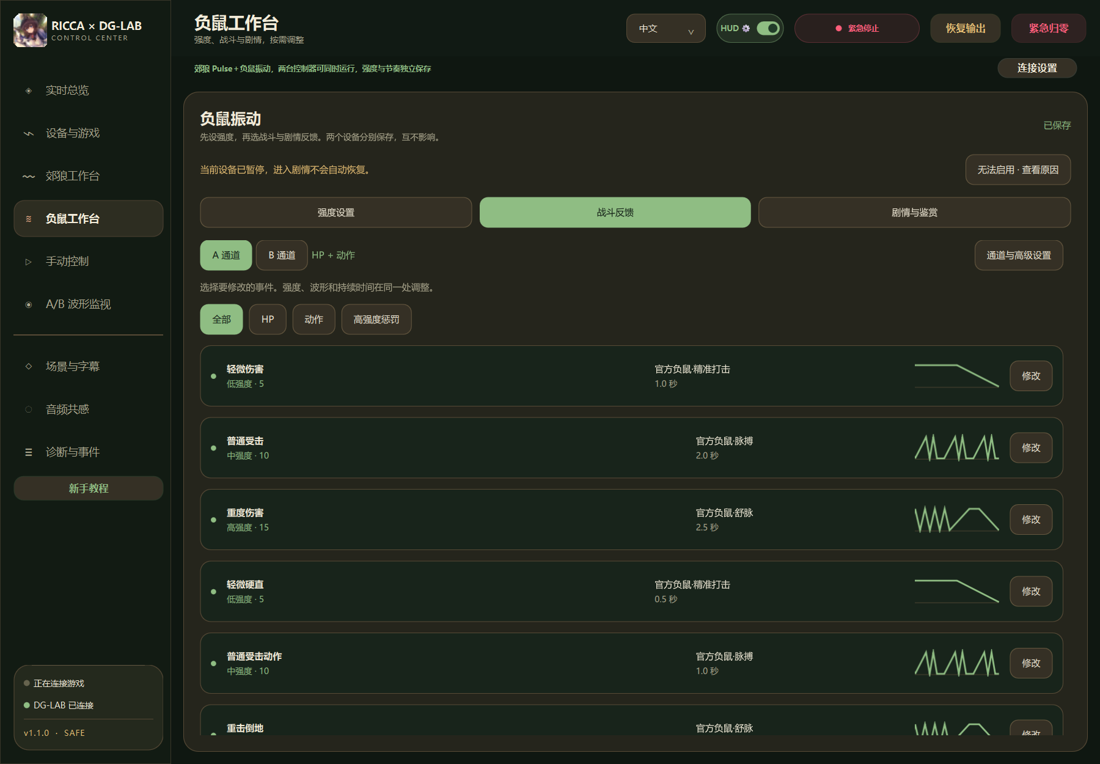Click the 轻微伤害 waveform preview

[x=956, y=376]
